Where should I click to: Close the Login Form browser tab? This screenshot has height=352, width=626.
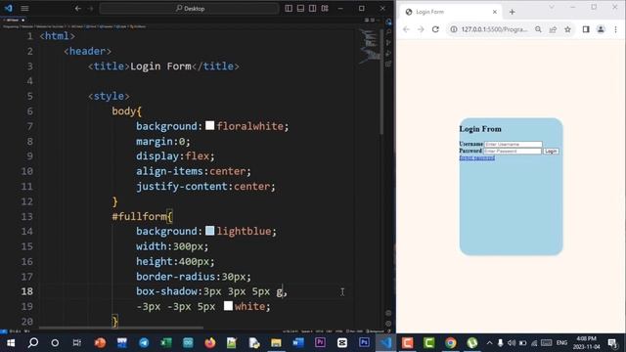495,12
